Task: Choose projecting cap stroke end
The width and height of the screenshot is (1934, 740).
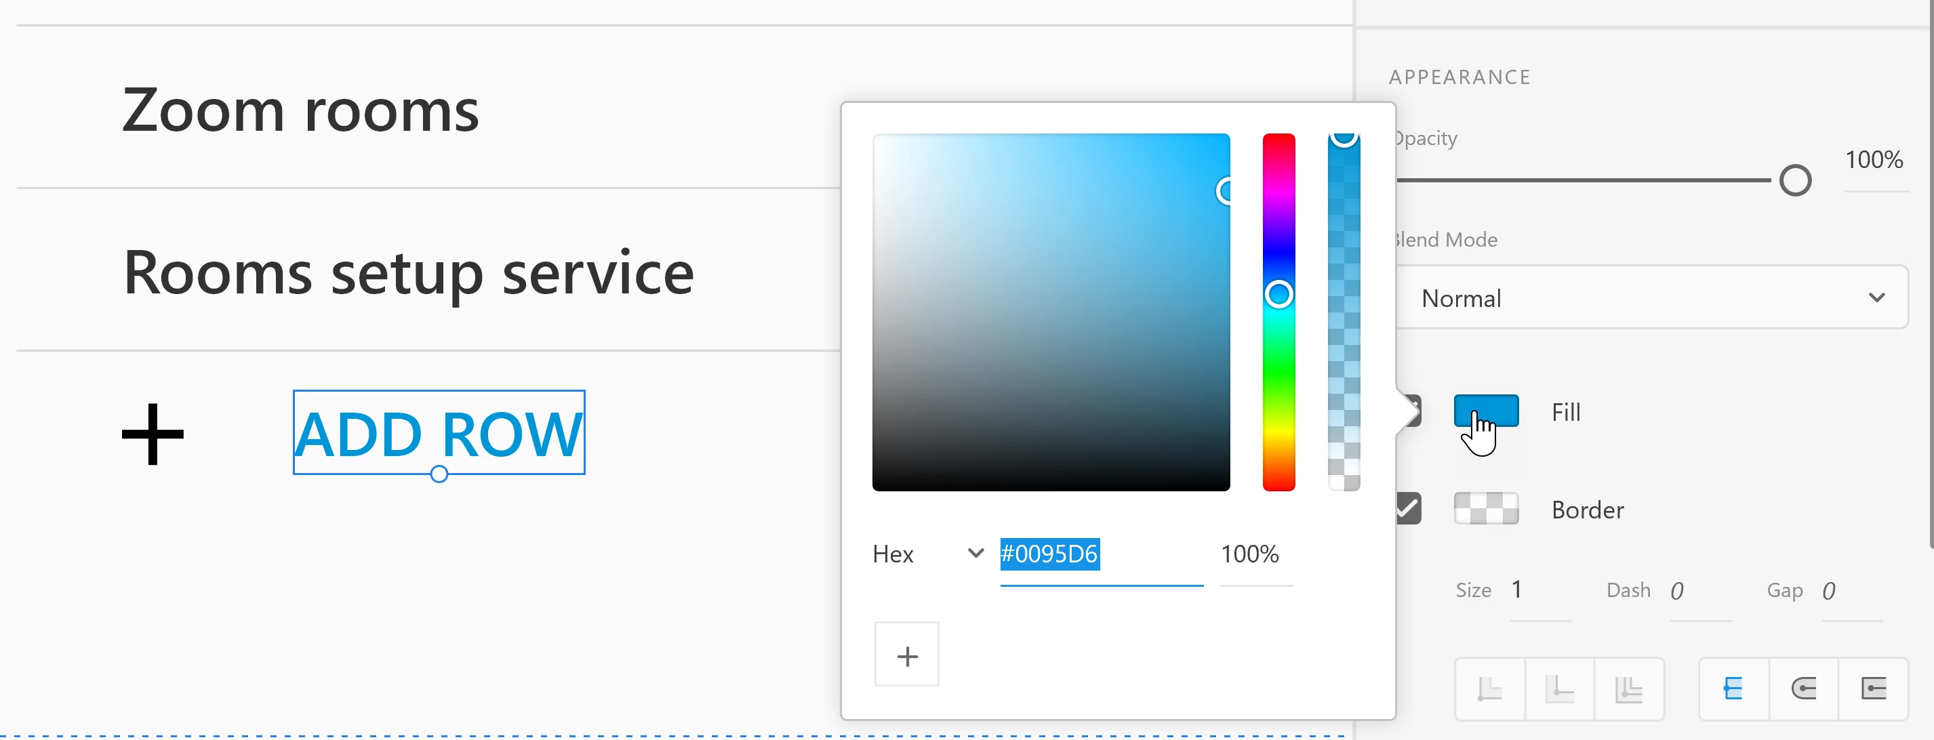Action: pyautogui.click(x=1873, y=688)
